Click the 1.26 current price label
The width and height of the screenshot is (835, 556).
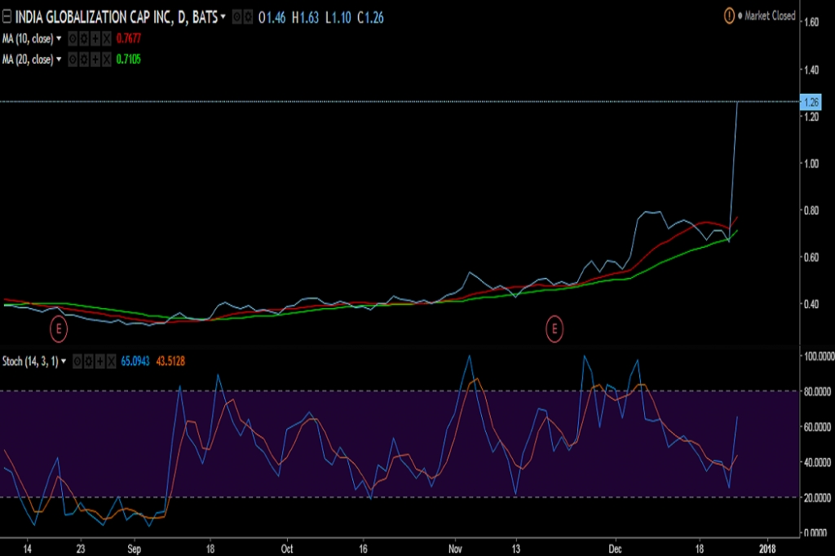[x=811, y=102]
